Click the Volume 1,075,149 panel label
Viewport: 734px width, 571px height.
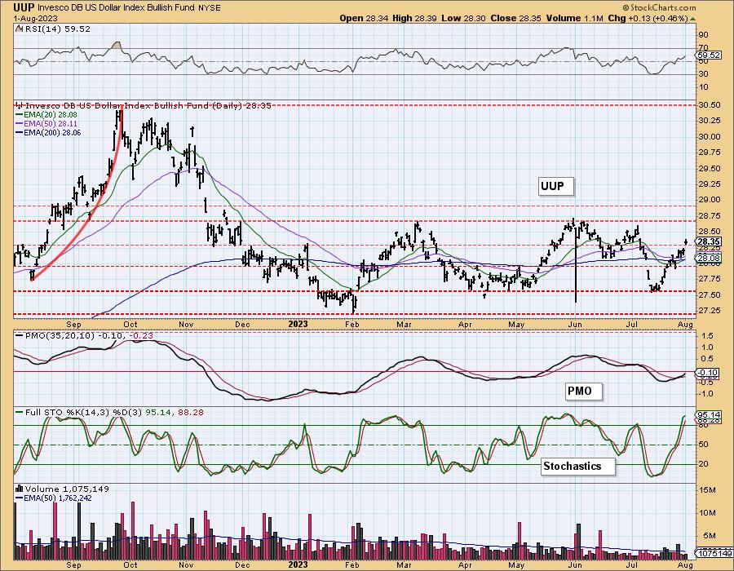click(67, 489)
